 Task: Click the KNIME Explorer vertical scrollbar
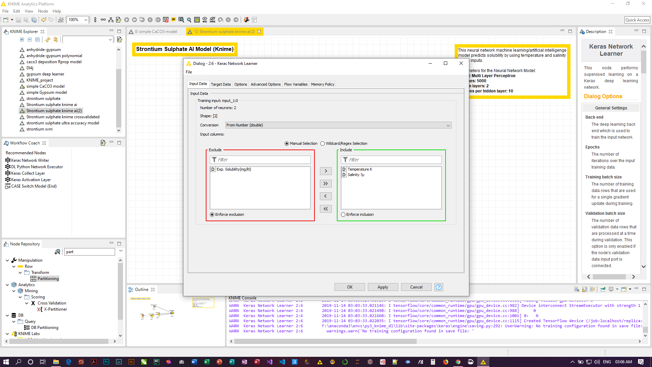tap(119, 99)
